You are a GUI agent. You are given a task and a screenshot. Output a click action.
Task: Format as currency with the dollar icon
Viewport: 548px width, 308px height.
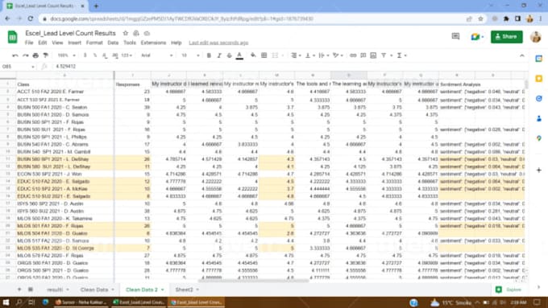(85, 55)
